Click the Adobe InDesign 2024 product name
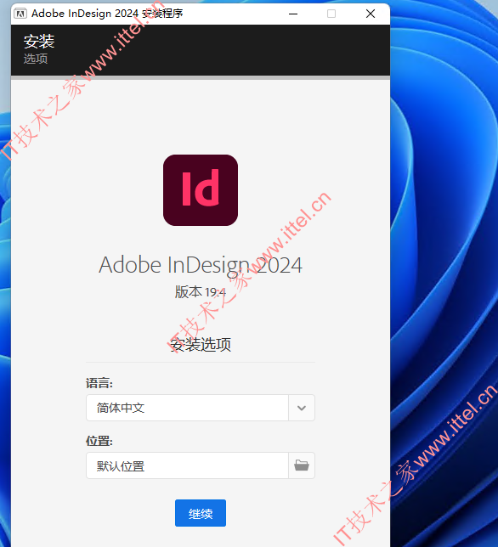The image size is (498, 547). (x=201, y=265)
